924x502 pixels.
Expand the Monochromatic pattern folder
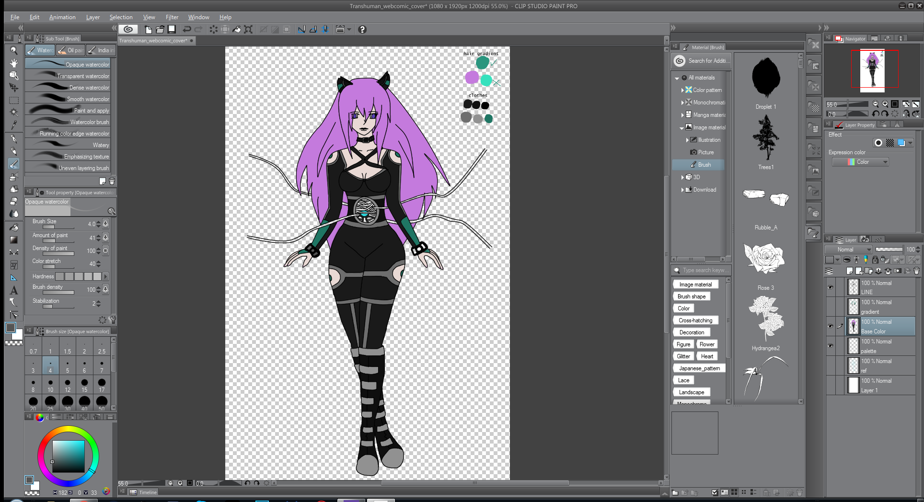[x=682, y=103]
